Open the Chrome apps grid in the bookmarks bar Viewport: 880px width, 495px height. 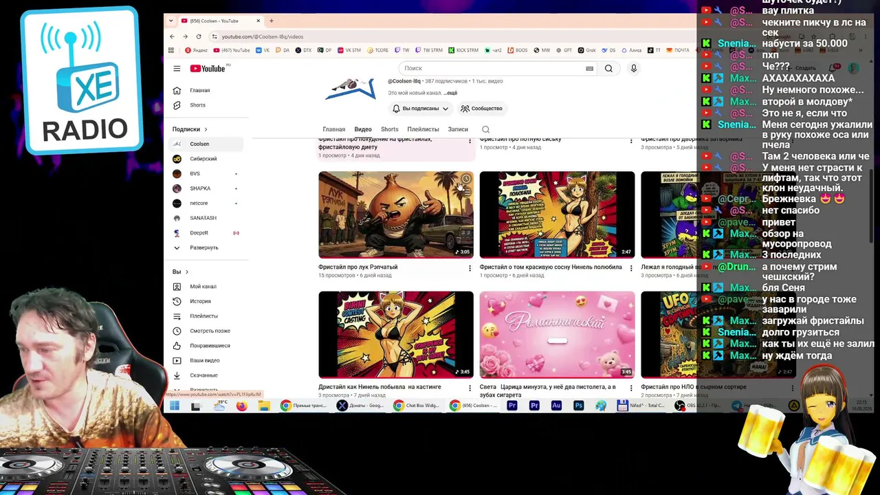click(171, 50)
